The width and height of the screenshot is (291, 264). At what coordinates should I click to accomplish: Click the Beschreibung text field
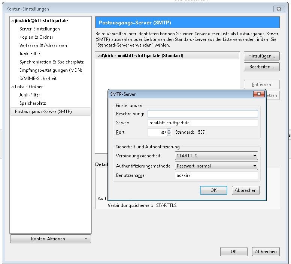203,114
